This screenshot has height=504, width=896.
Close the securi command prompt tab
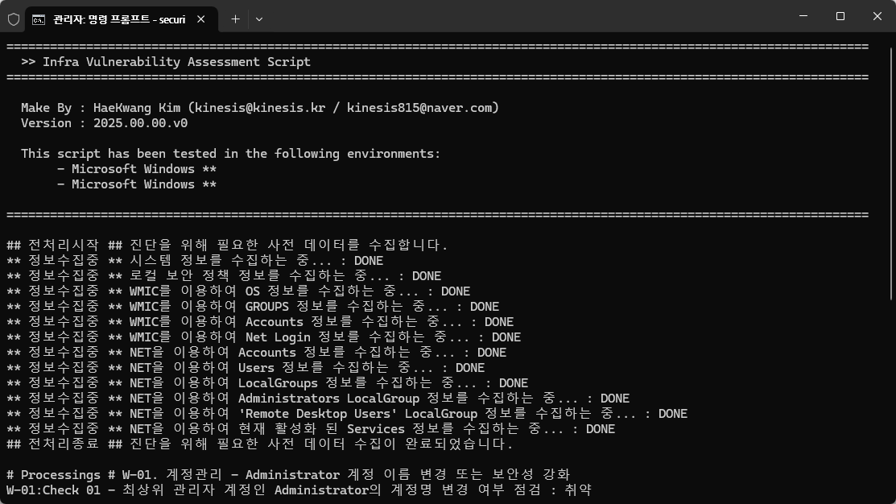(x=200, y=18)
